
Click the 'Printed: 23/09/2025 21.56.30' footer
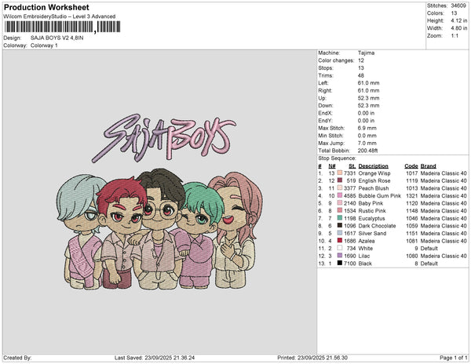click(x=312, y=358)
